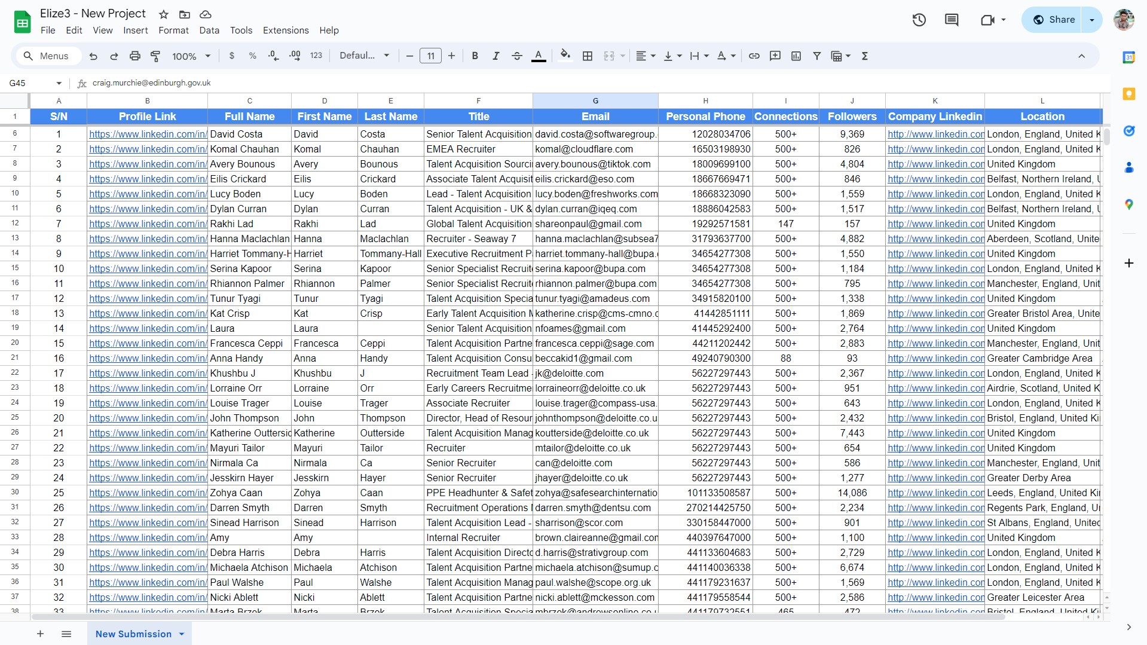1147x645 pixels.
Task: Open Google Sheets home icon
Action: (22, 22)
